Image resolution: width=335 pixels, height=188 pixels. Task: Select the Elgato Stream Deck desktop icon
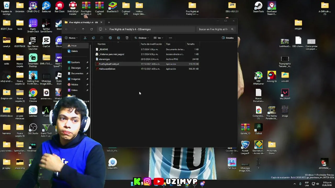[33, 26]
